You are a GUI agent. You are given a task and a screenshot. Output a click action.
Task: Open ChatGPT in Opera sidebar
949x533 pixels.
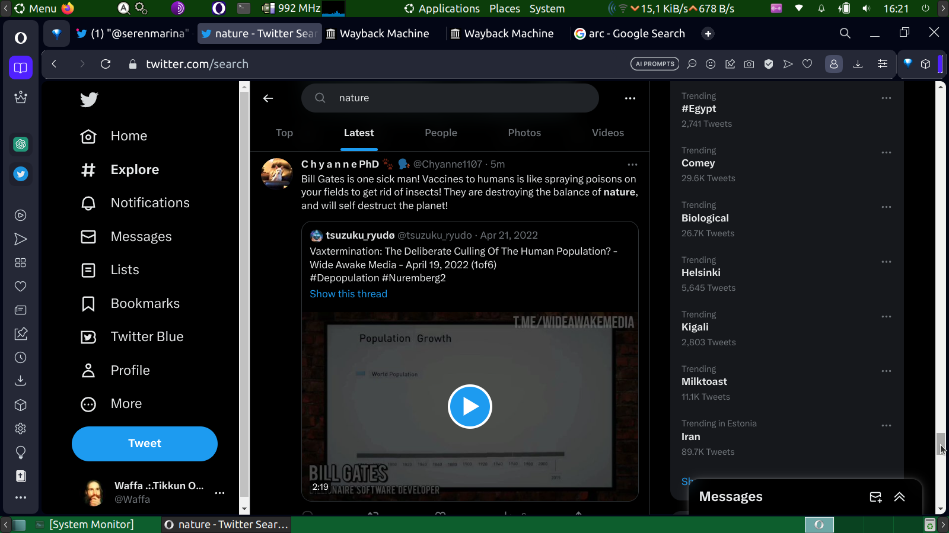point(21,144)
